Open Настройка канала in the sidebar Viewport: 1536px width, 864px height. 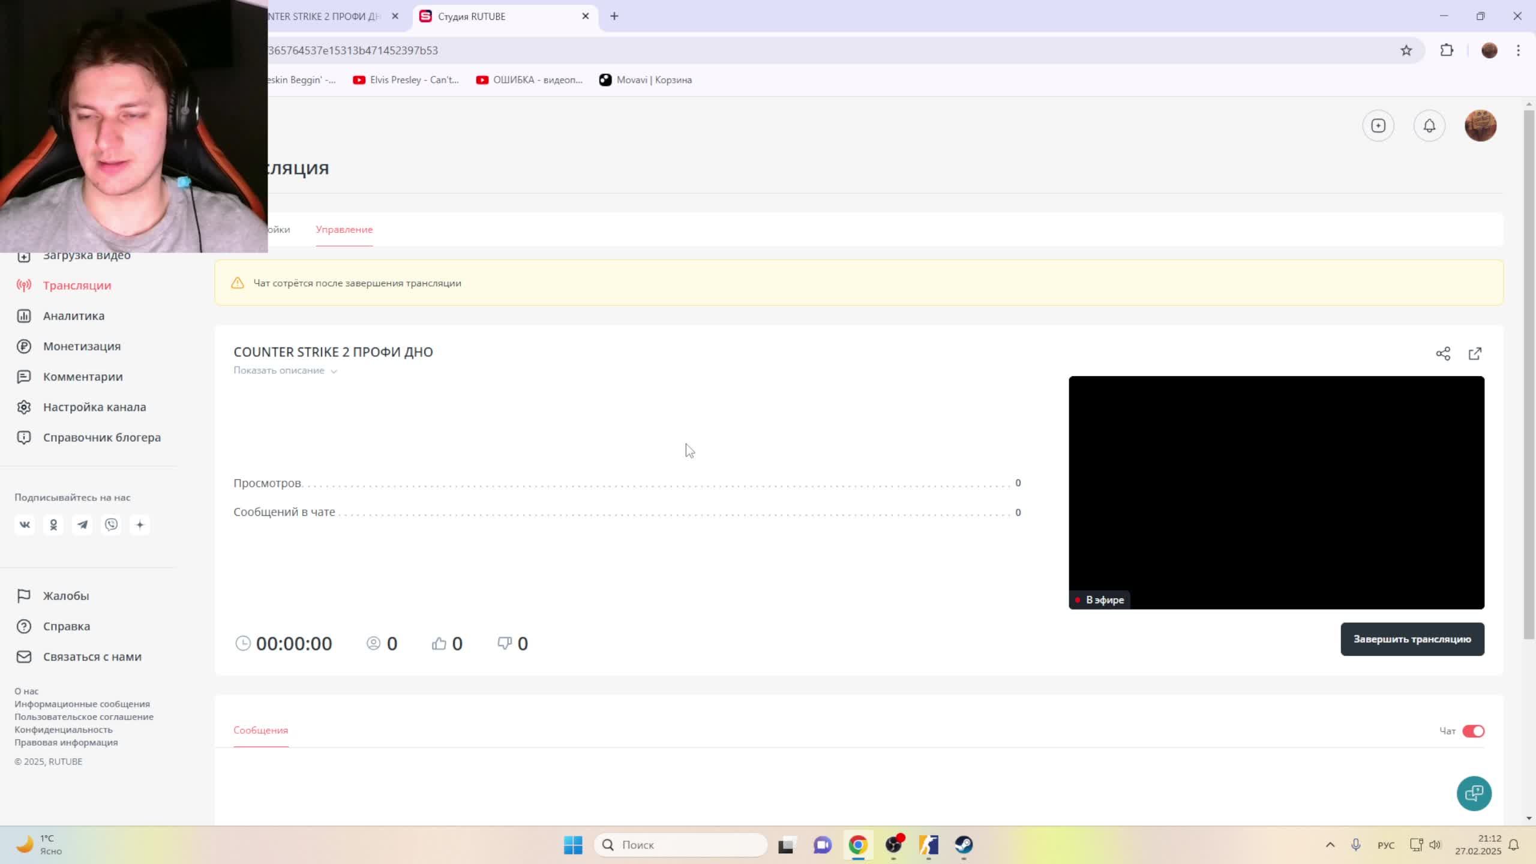coord(94,407)
